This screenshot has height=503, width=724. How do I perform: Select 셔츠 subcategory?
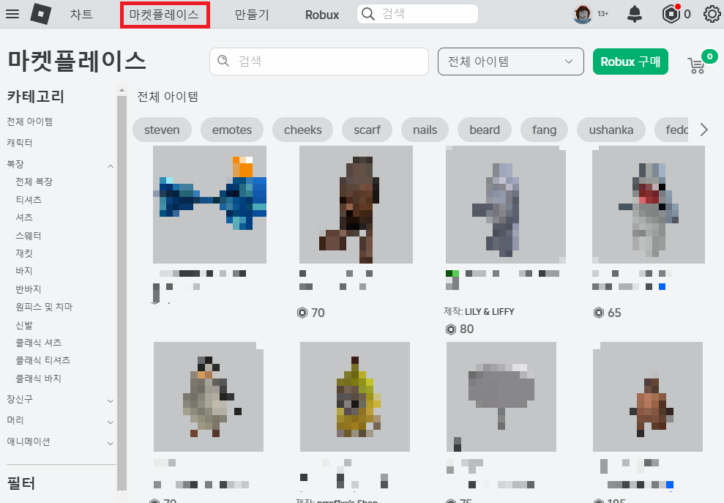(24, 217)
